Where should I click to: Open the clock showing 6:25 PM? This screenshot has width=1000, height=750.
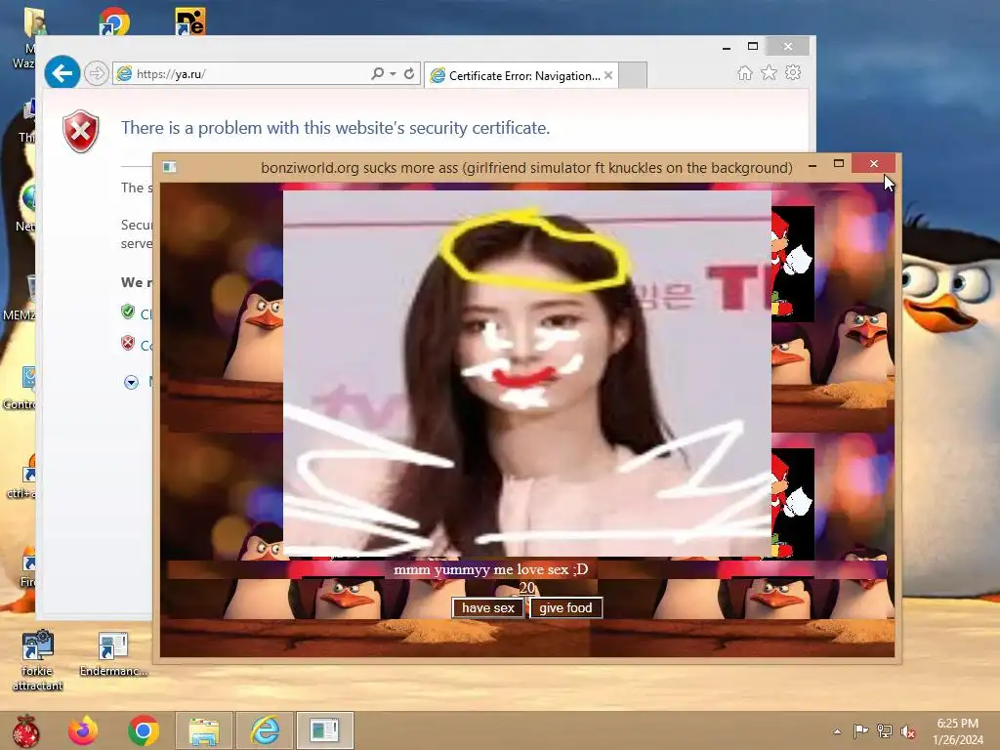(957, 731)
